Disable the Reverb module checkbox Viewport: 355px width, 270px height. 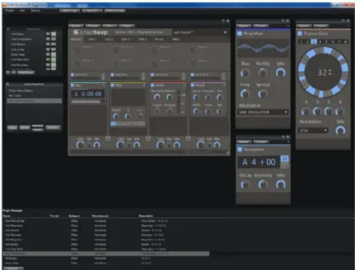pyautogui.click(x=192, y=85)
